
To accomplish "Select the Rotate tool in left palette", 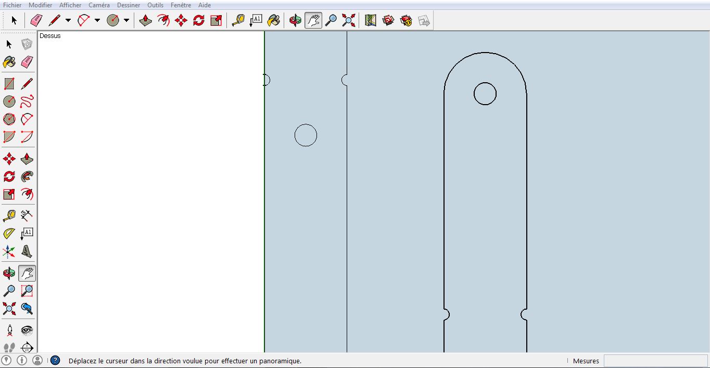I will (9, 176).
